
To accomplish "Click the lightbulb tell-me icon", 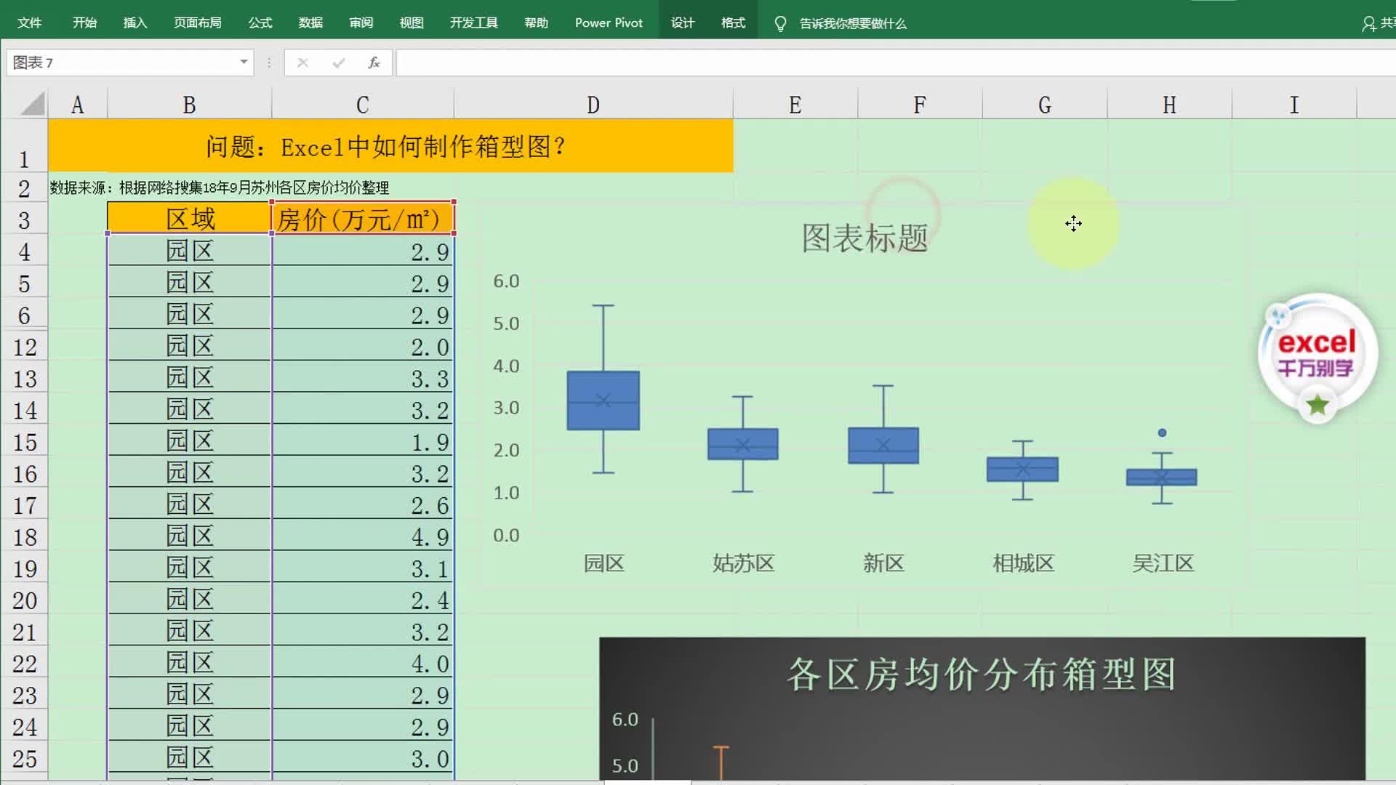I will [780, 24].
